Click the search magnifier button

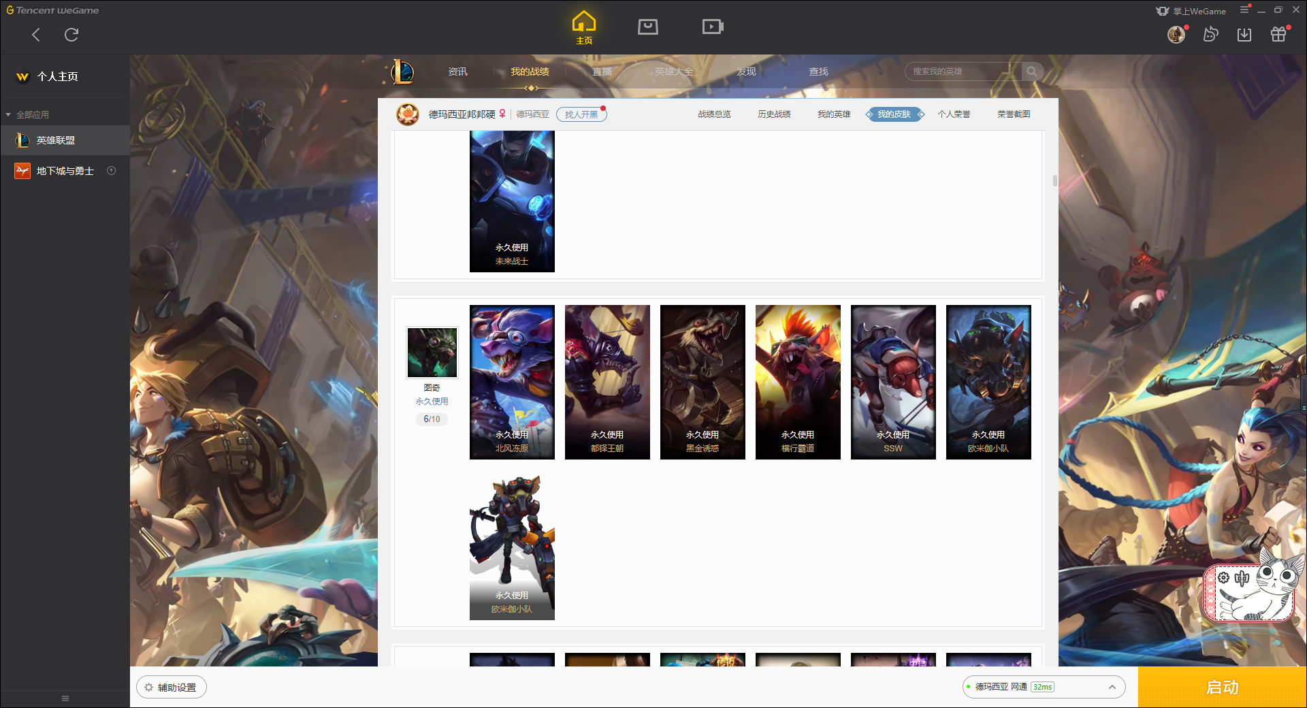1032,71
